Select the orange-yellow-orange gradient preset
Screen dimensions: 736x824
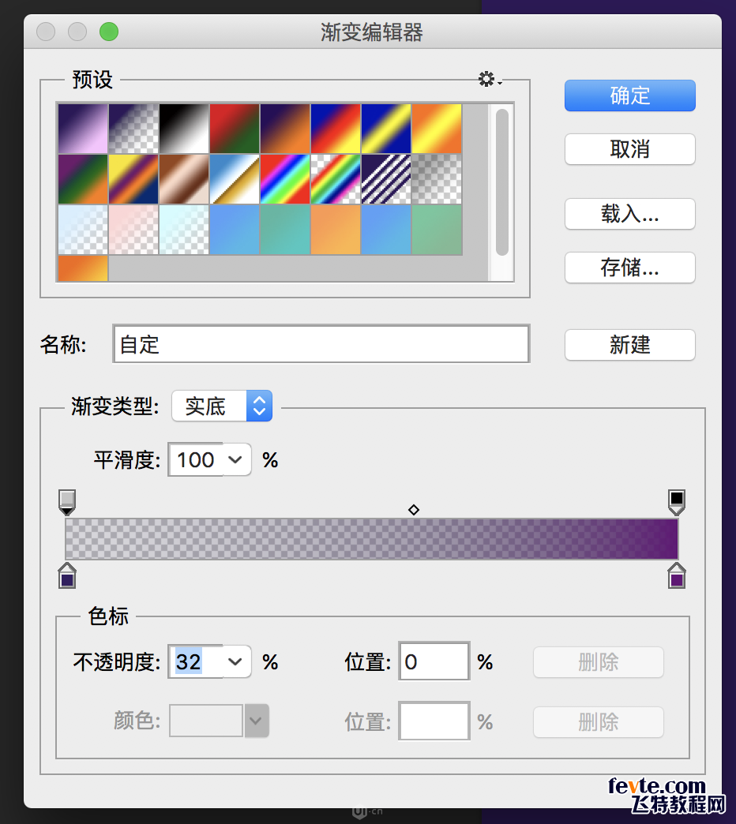[x=437, y=129]
